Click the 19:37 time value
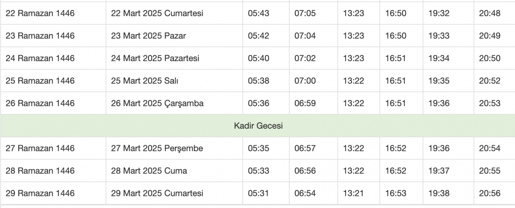 (439, 171)
